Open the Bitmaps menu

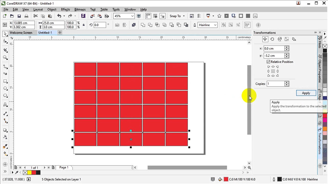(x=80, y=9)
